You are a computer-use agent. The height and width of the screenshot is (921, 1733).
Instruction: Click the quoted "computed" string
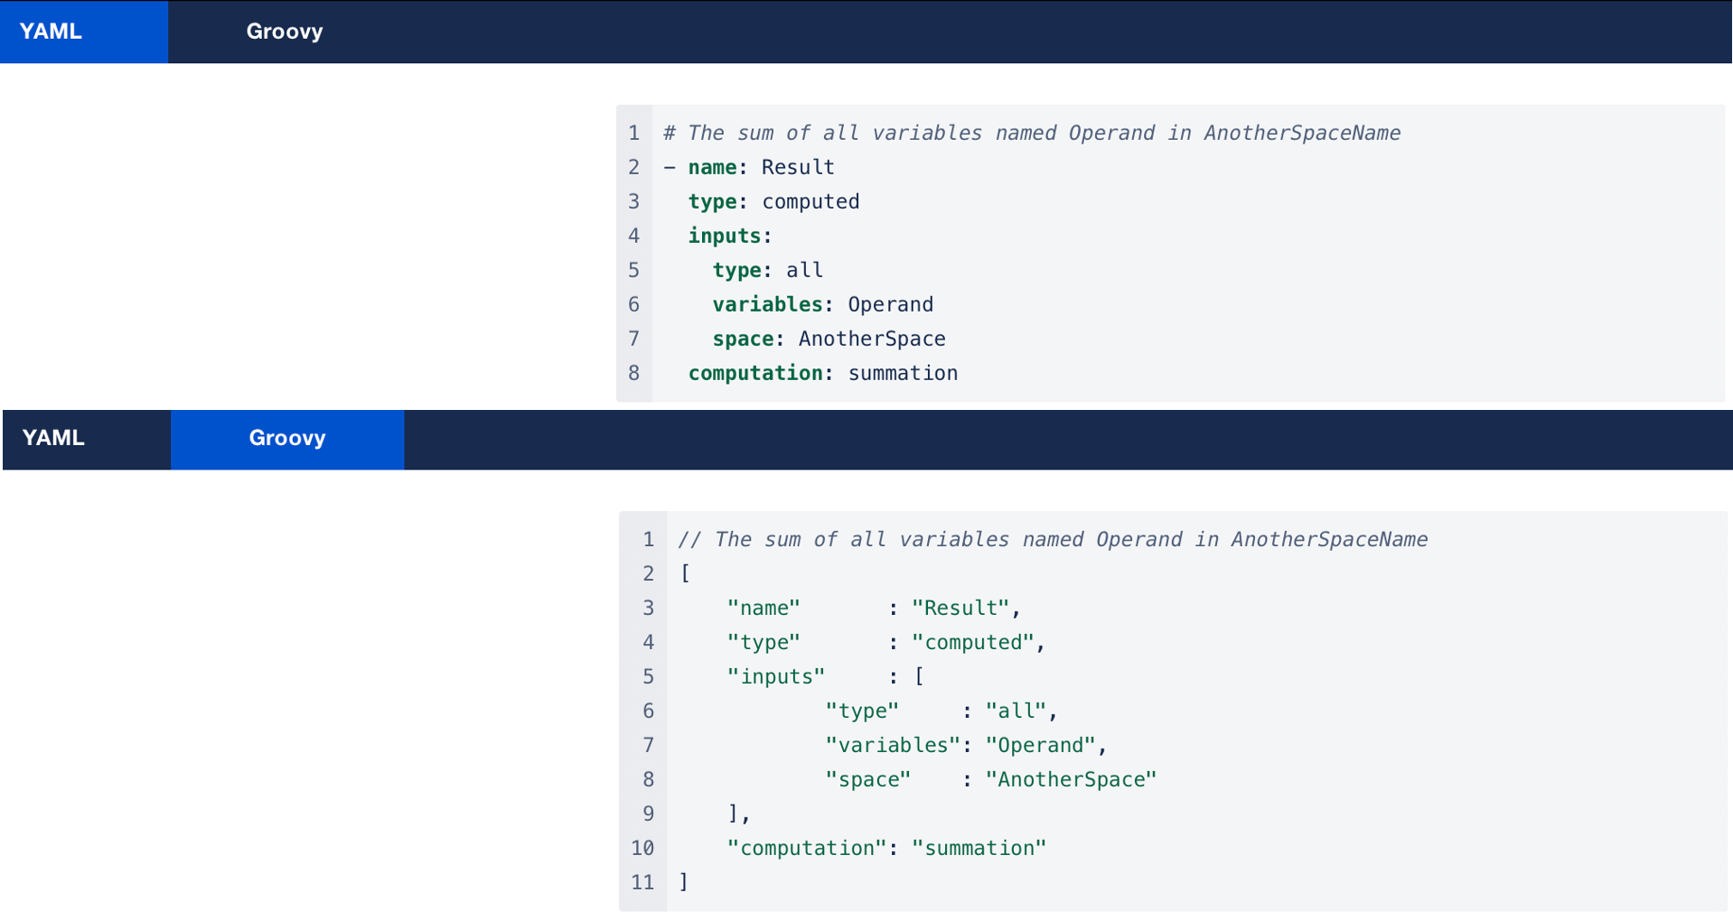pos(972,643)
